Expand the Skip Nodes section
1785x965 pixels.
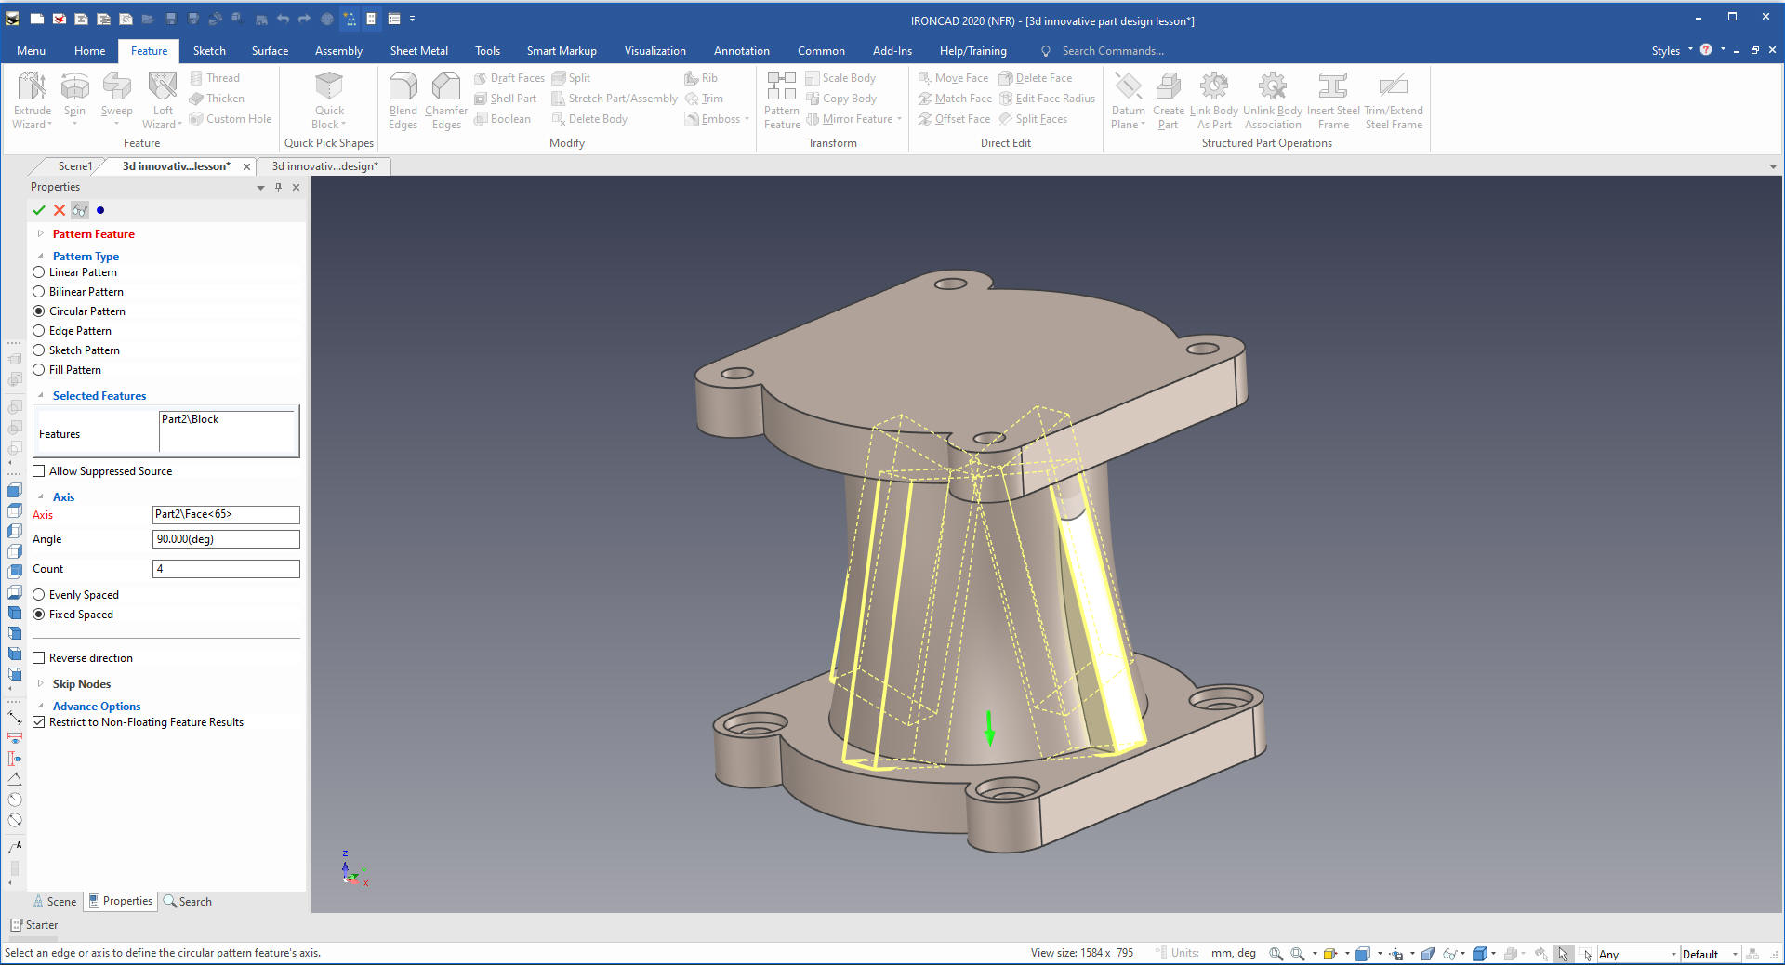pyautogui.click(x=40, y=684)
